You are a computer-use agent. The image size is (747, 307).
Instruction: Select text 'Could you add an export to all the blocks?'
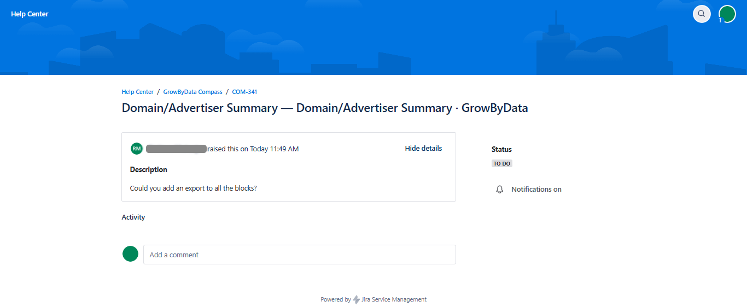pos(194,188)
